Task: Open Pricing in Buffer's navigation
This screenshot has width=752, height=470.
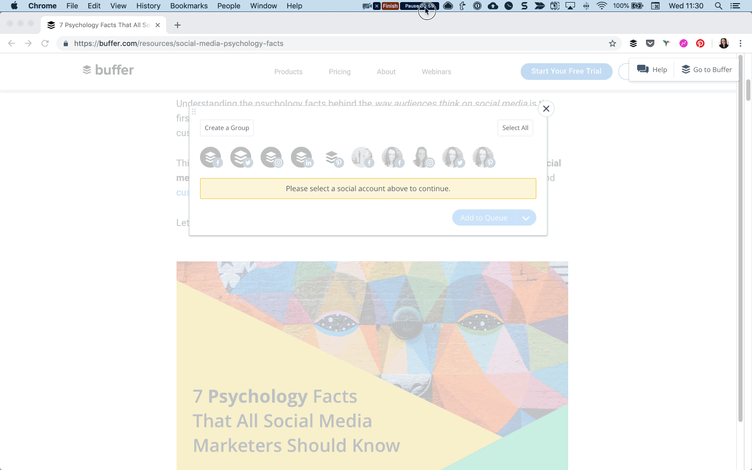Action: click(x=339, y=72)
